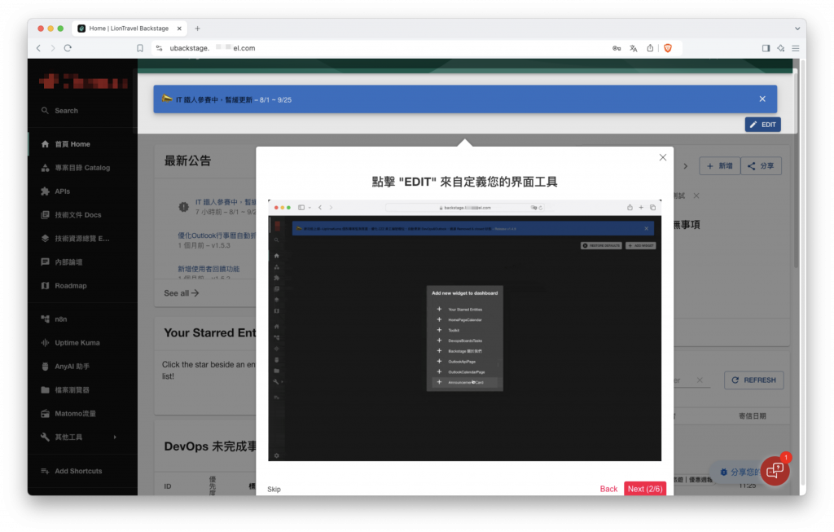This screenshot has width=834, height=532.
Task: Reload the page
Action: [68, 48]
